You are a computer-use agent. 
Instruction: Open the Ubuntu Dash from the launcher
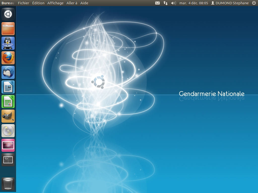8,14
